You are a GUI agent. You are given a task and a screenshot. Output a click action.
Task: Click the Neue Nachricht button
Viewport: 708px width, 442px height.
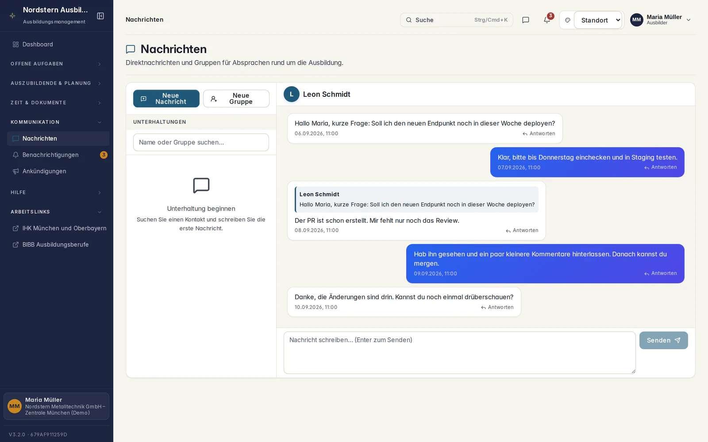click(166, 99)
